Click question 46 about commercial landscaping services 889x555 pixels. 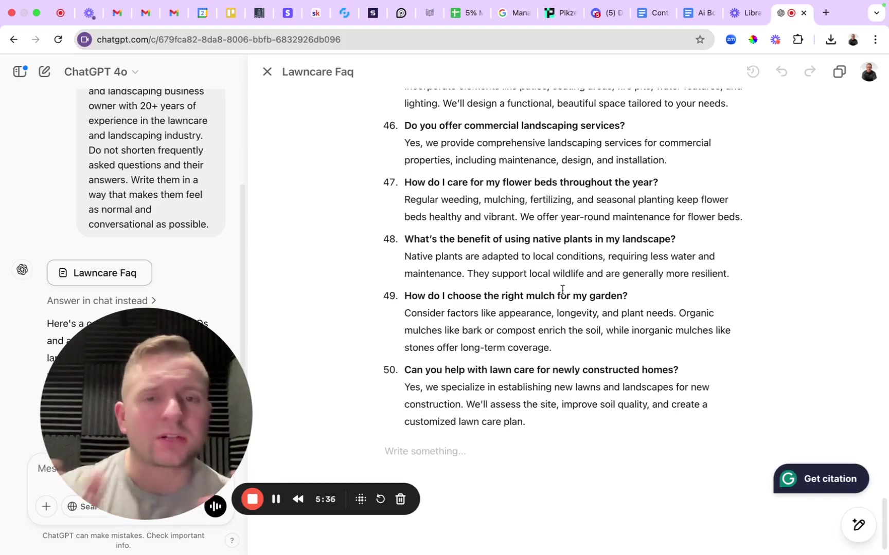pos(514,125)
